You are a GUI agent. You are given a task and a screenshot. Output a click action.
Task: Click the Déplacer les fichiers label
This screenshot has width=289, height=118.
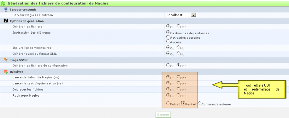[28, 89]
